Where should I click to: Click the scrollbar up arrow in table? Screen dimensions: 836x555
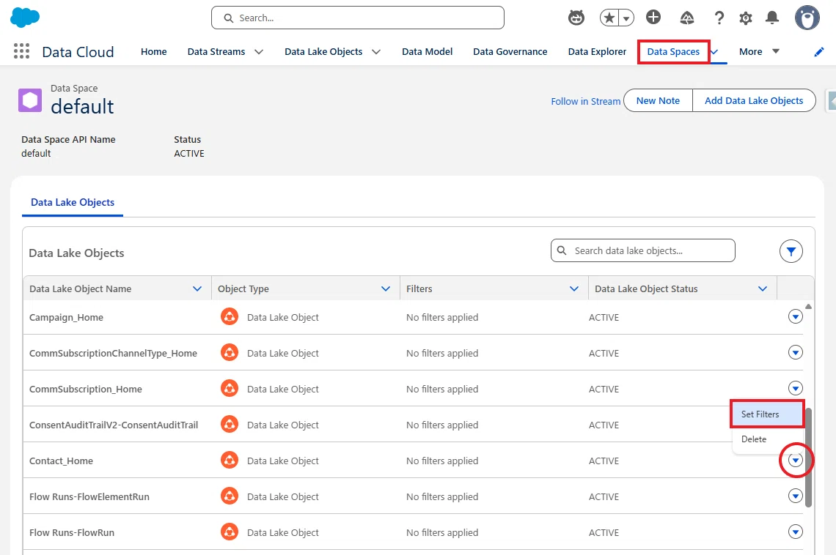[808, 306]
